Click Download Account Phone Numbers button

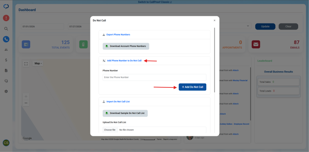coord(126,46)
